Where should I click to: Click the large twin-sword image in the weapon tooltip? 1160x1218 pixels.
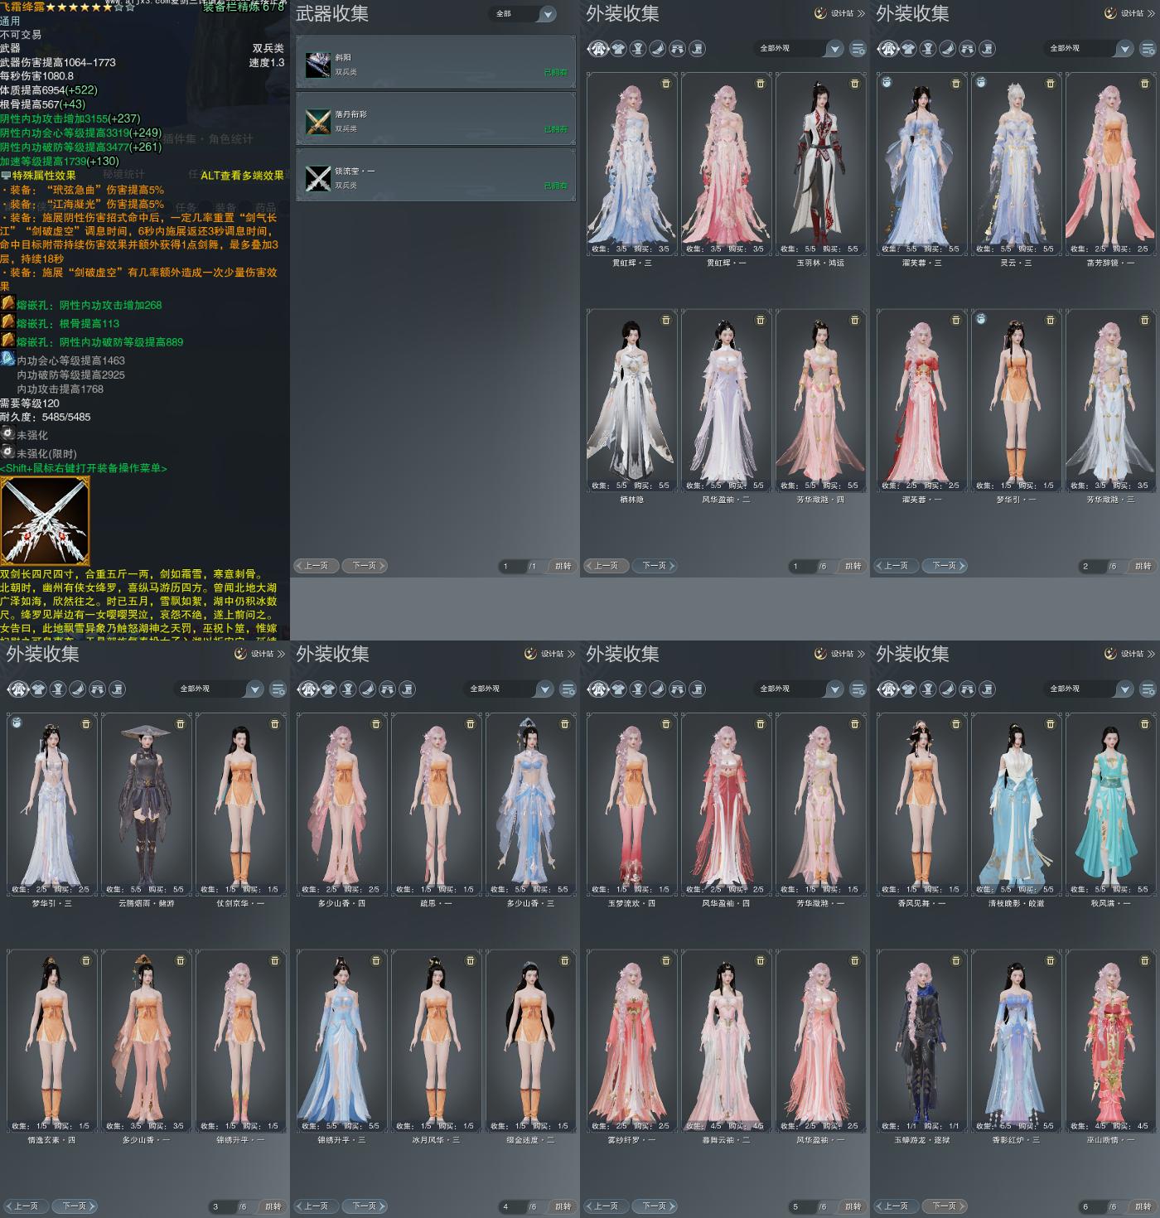click(x=45, y=521)
